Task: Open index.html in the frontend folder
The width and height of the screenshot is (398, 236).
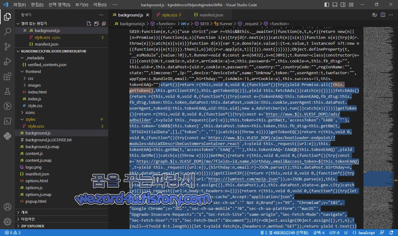Action: pyautogui.click(x=62, y=92)
